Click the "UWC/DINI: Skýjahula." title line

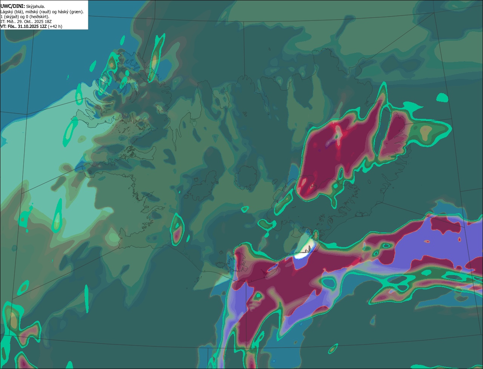[x=23, y=6]
